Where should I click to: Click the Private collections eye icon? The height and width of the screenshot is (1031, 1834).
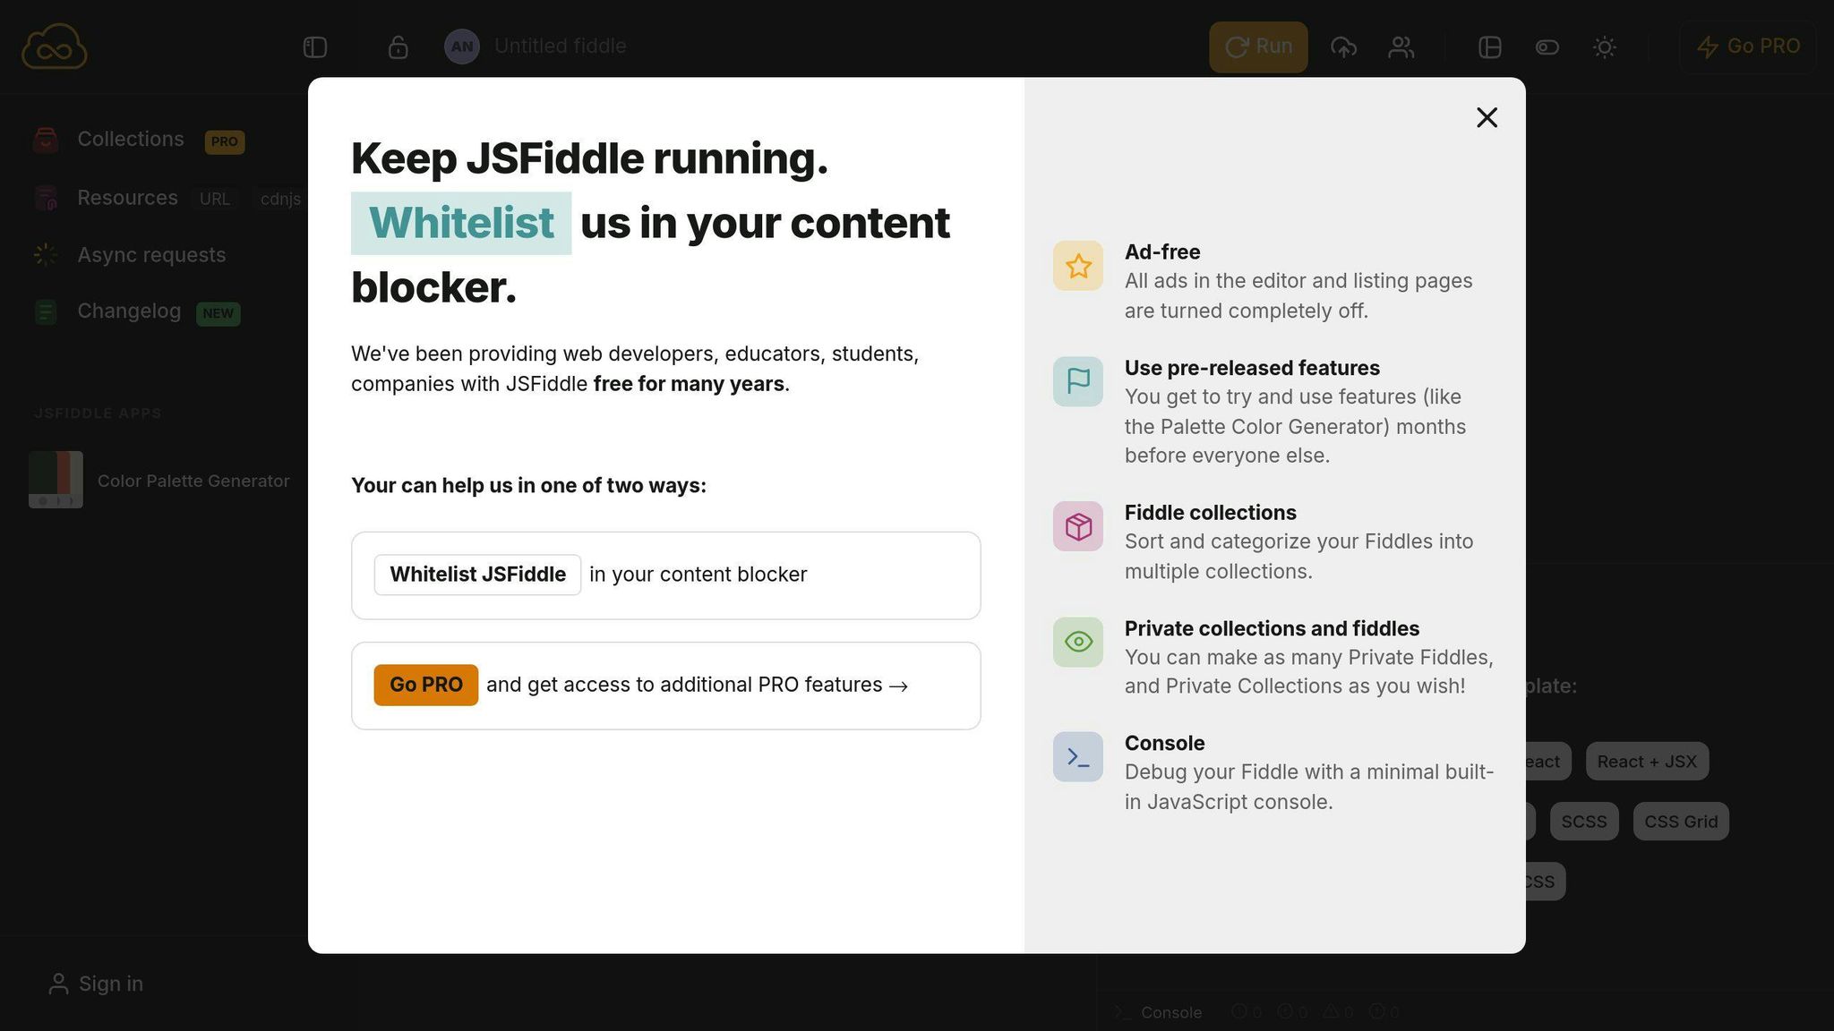1078,642
